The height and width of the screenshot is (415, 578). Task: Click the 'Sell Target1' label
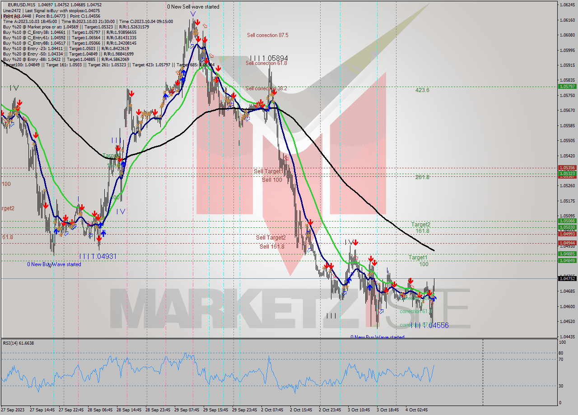[x=268, y=171]
